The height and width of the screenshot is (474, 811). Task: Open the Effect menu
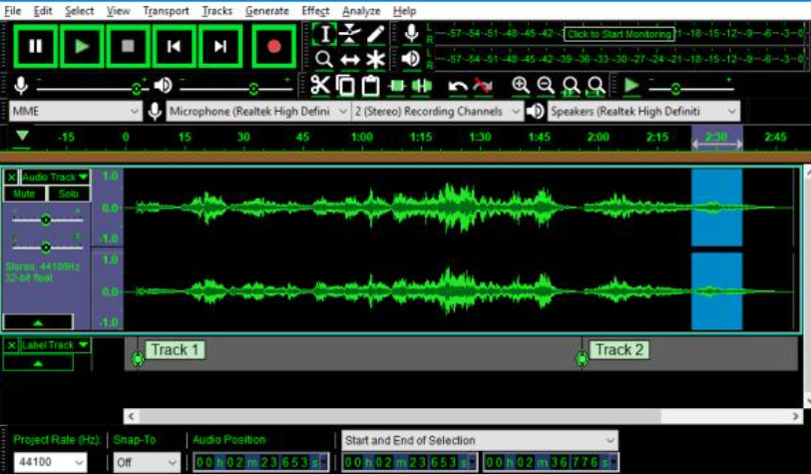(315, 11)
